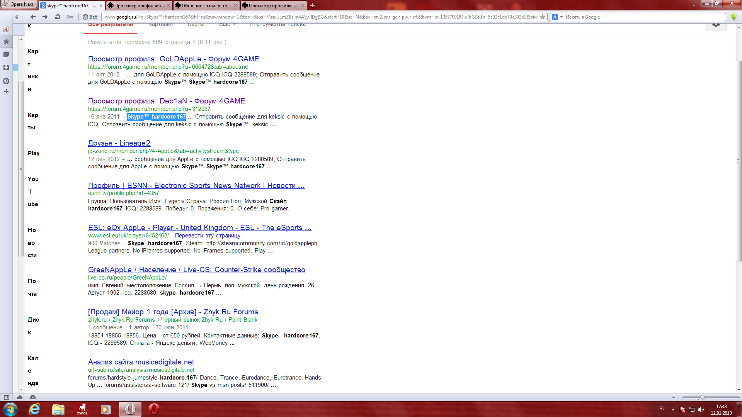
Task: Open the 'Друзья - Lineage2' search result
Action: (119, 143)
